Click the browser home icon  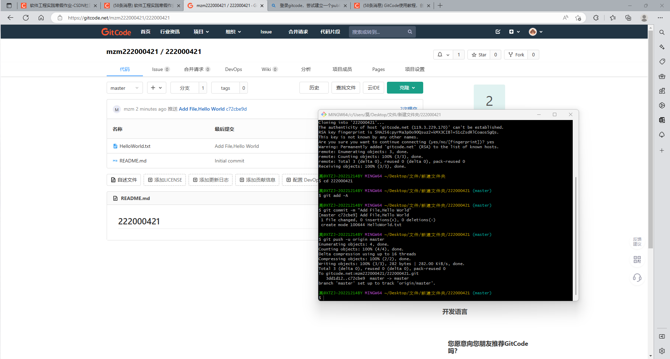(x=41, y=18)
